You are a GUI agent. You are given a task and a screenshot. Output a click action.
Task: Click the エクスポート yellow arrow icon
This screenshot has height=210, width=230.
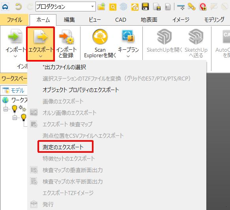coord(41,36)
